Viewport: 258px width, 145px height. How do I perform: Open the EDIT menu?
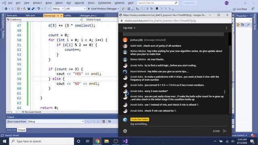coord(18,3)
